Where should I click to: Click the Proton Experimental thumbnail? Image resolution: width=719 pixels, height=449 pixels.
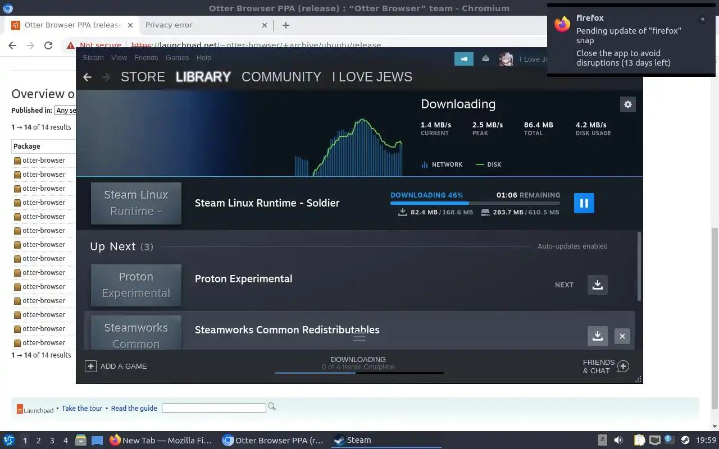(x=136, y=285)
